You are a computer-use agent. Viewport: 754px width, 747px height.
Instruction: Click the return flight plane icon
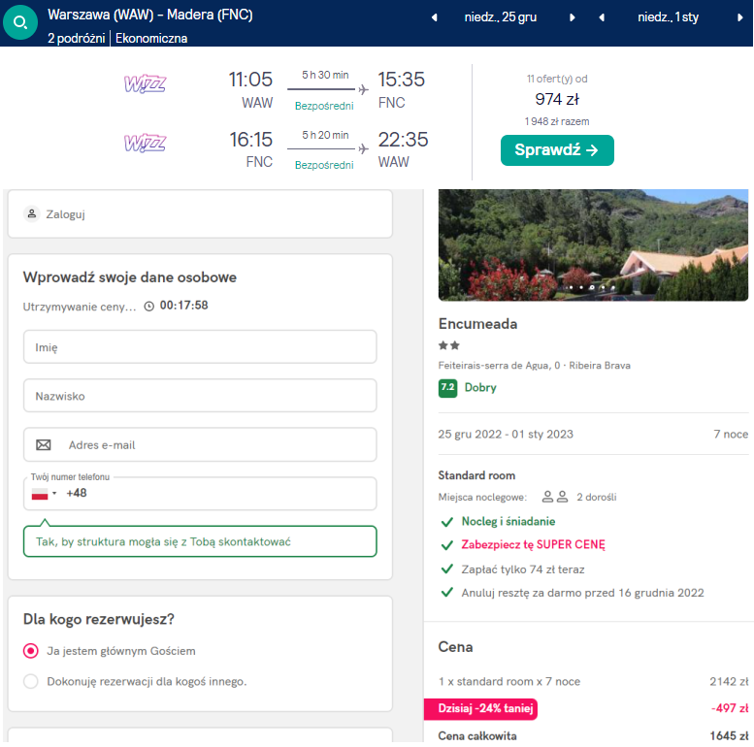[364, 149]
